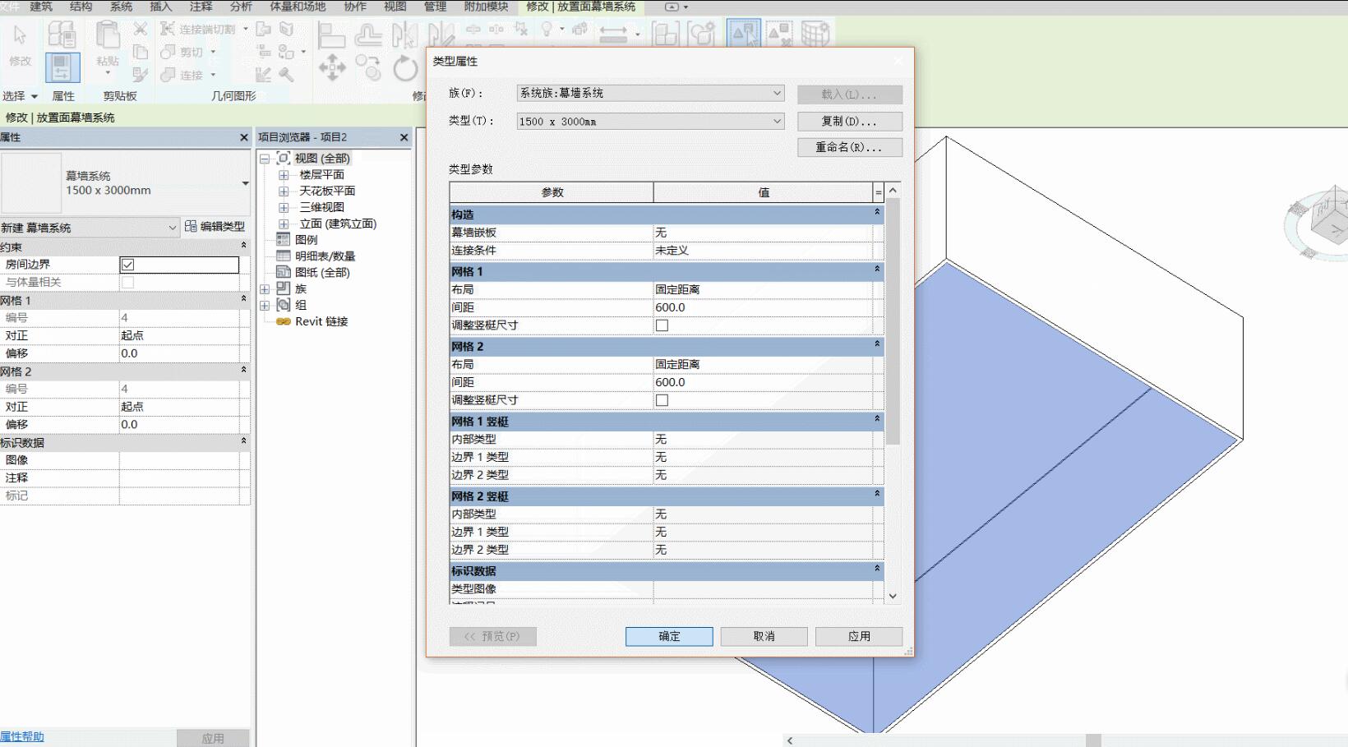The height and width of the screenshot is (747, 1348).
Task: Open the 建筑 ribbon tab
Action: click(x=41, y=7)
